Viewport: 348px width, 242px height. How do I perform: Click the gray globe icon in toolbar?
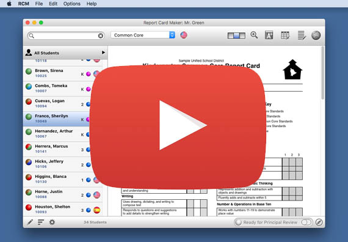(x=316, y=35)
